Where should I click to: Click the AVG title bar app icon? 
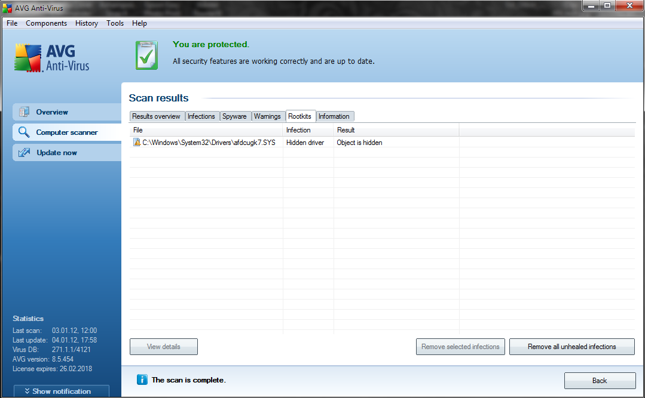7,8
